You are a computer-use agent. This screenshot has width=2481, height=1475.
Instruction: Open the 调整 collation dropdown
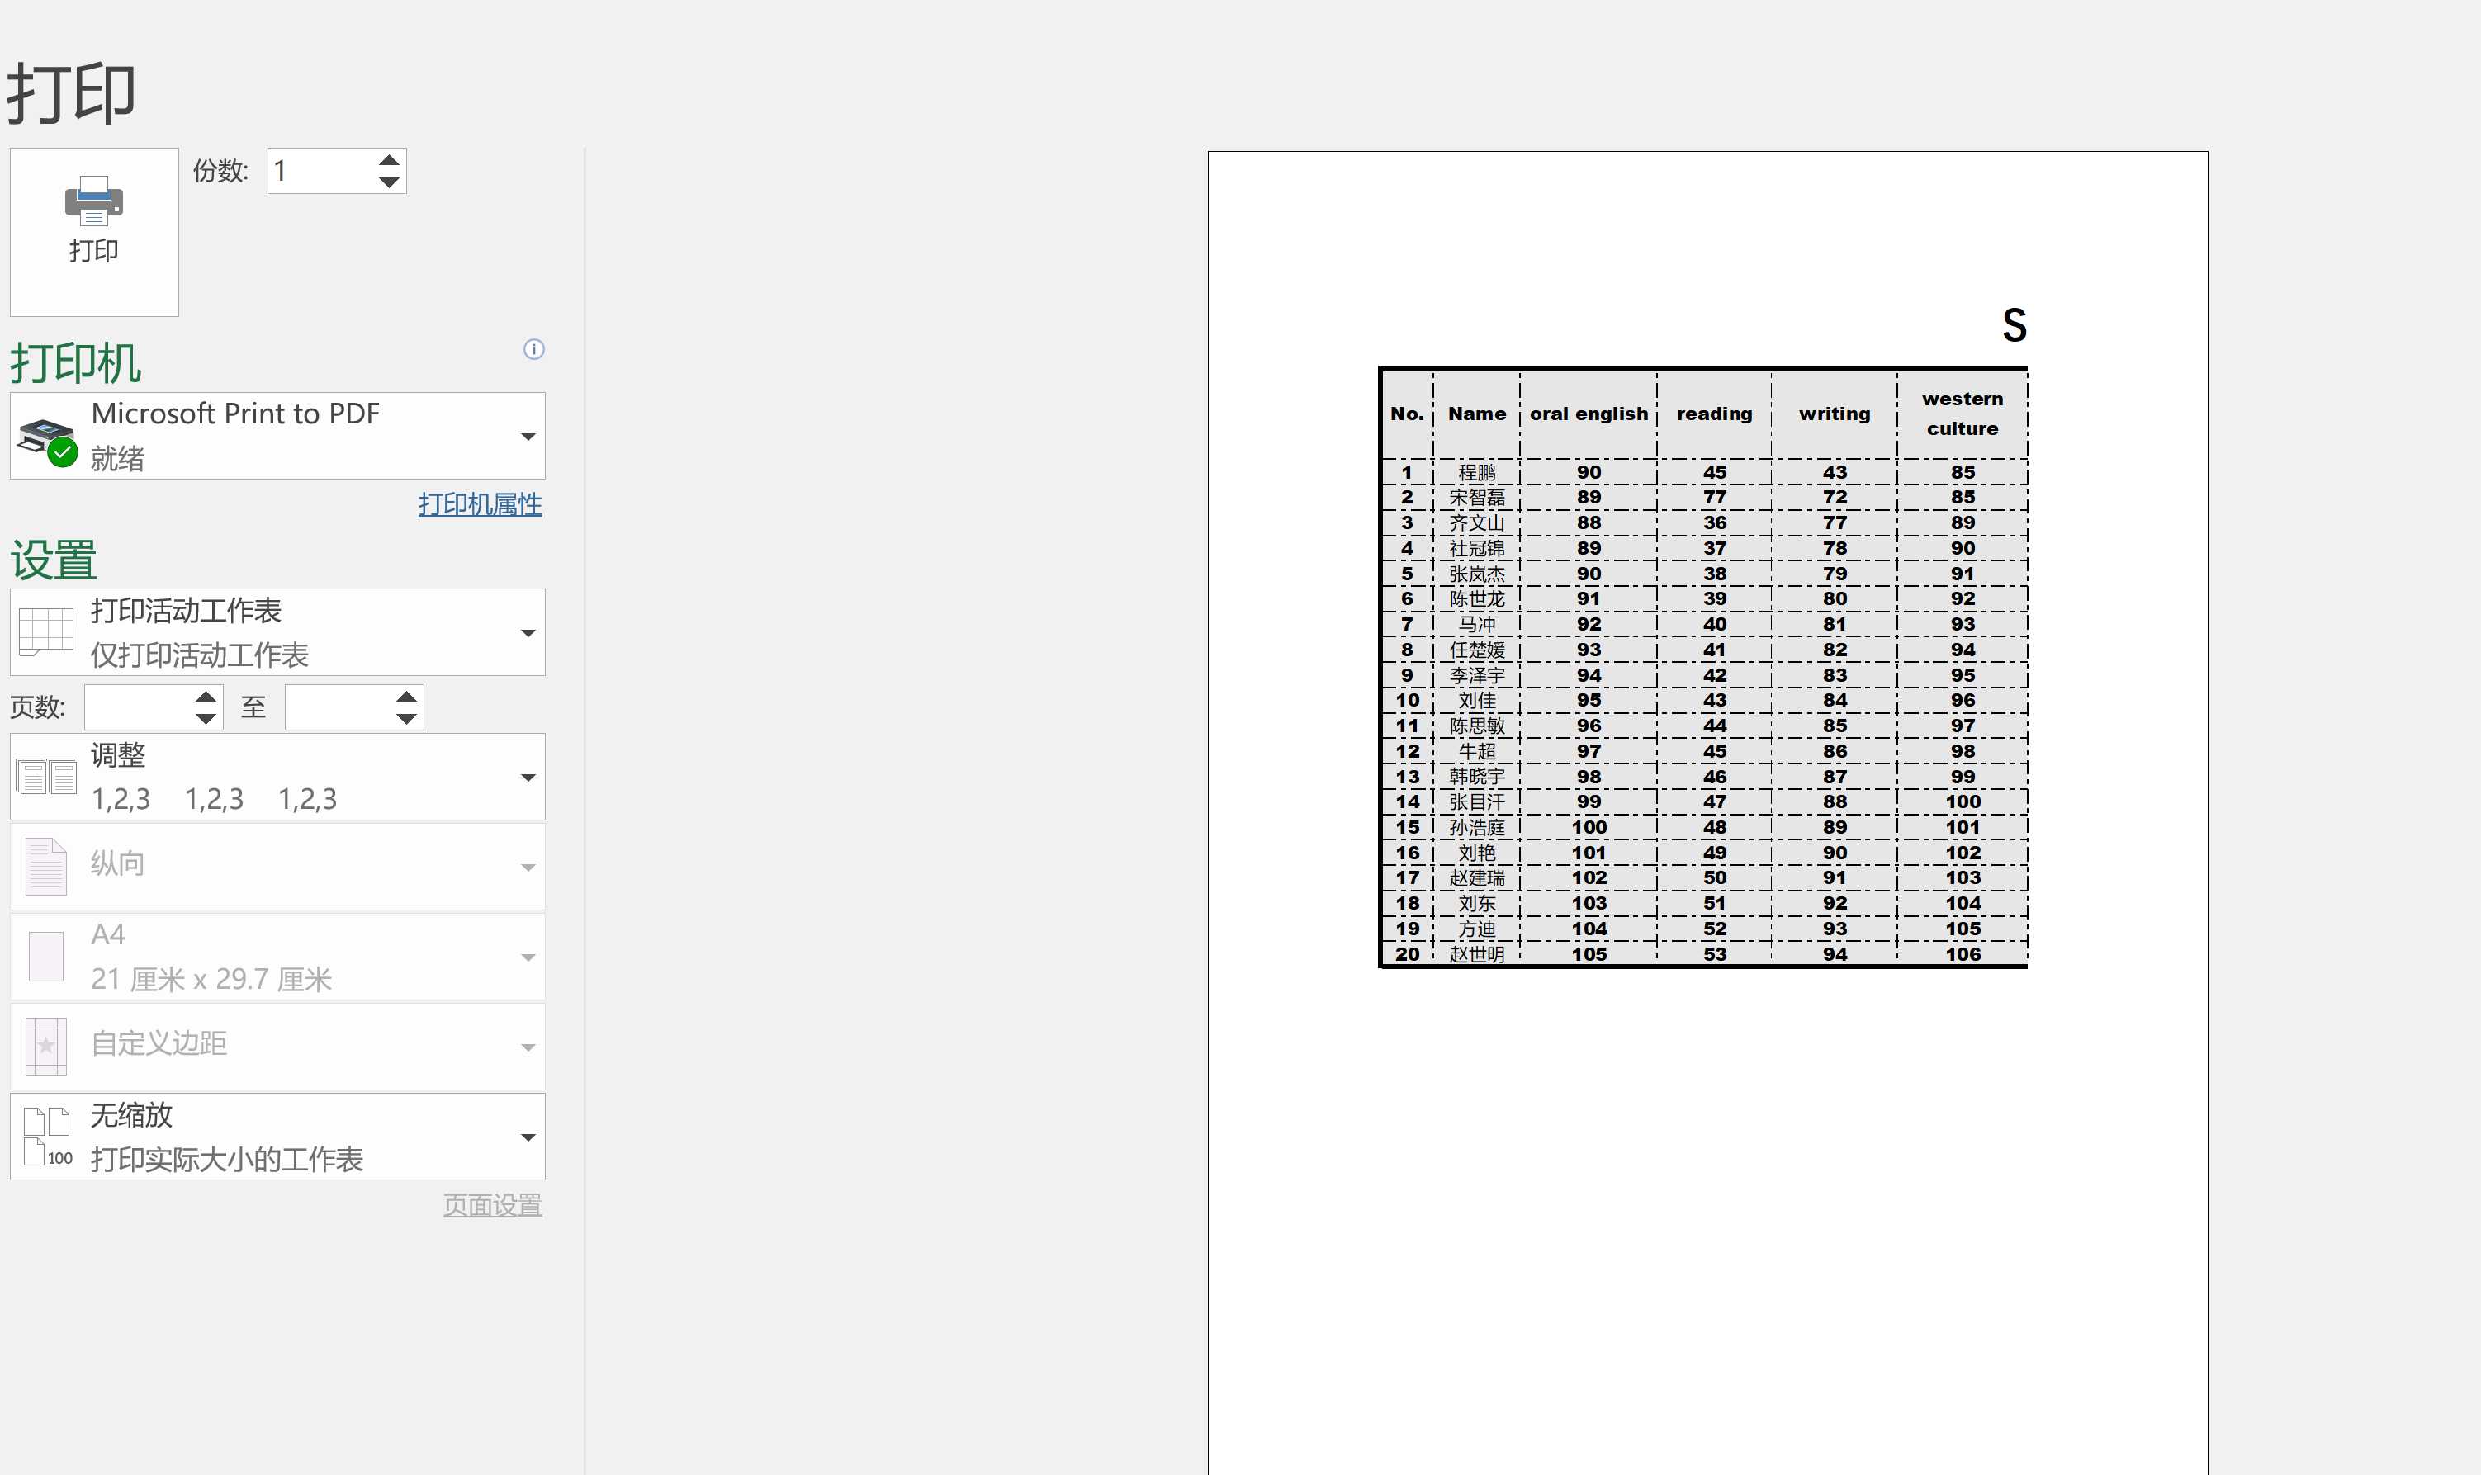277,778
